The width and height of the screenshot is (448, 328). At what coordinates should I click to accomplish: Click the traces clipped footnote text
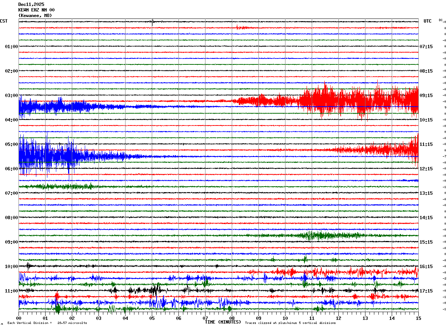point(290,323)
